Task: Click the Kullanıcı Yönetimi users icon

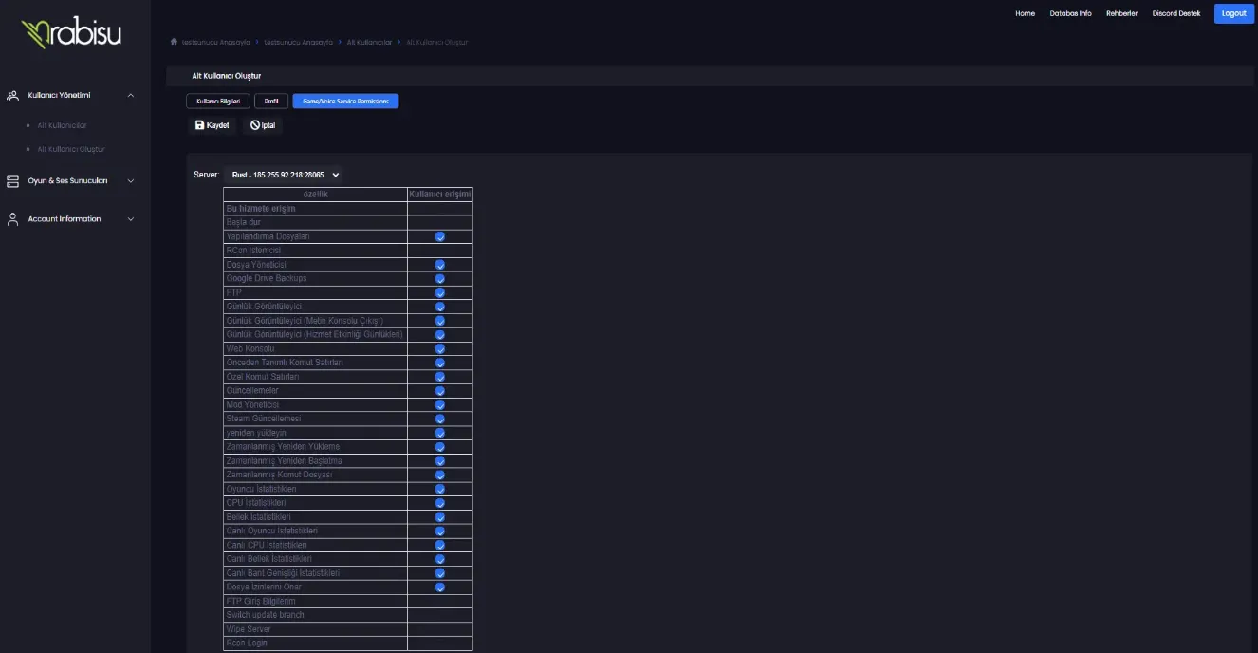Action: click(11, 95)
